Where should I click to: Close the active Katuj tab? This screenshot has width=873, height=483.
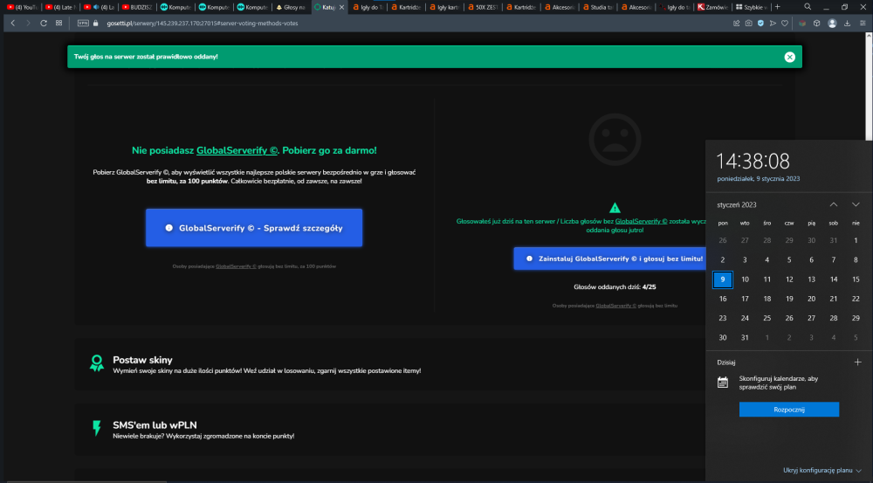click(x=342, y=7)
